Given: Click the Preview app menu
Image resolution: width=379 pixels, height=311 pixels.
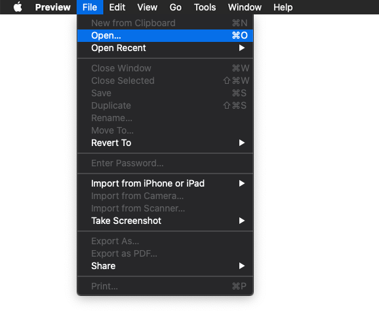Looking at the screenshot, I should [52, 7].
